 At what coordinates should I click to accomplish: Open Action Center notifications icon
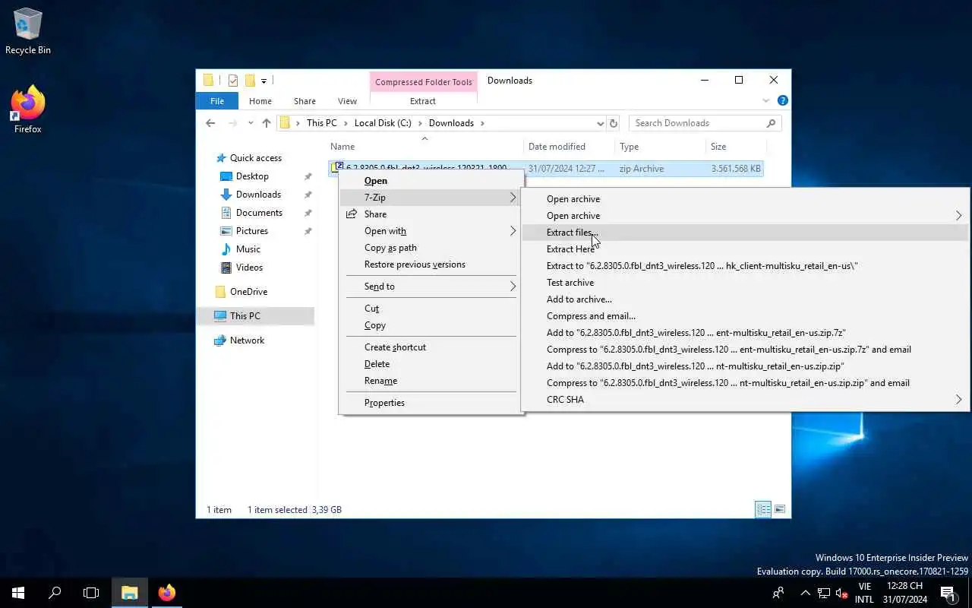(948, 593)
